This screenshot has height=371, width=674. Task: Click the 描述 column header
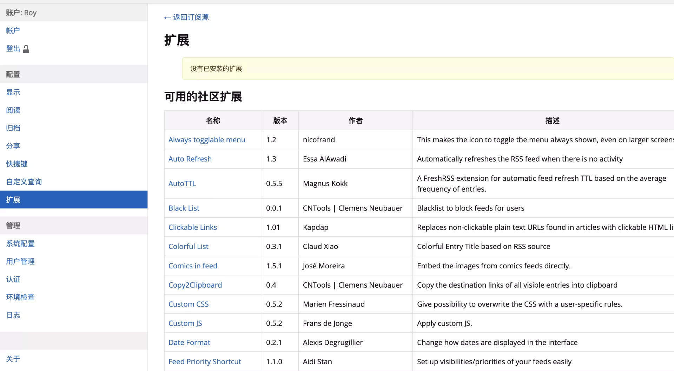pyautogui.click(x=553, y=121)
